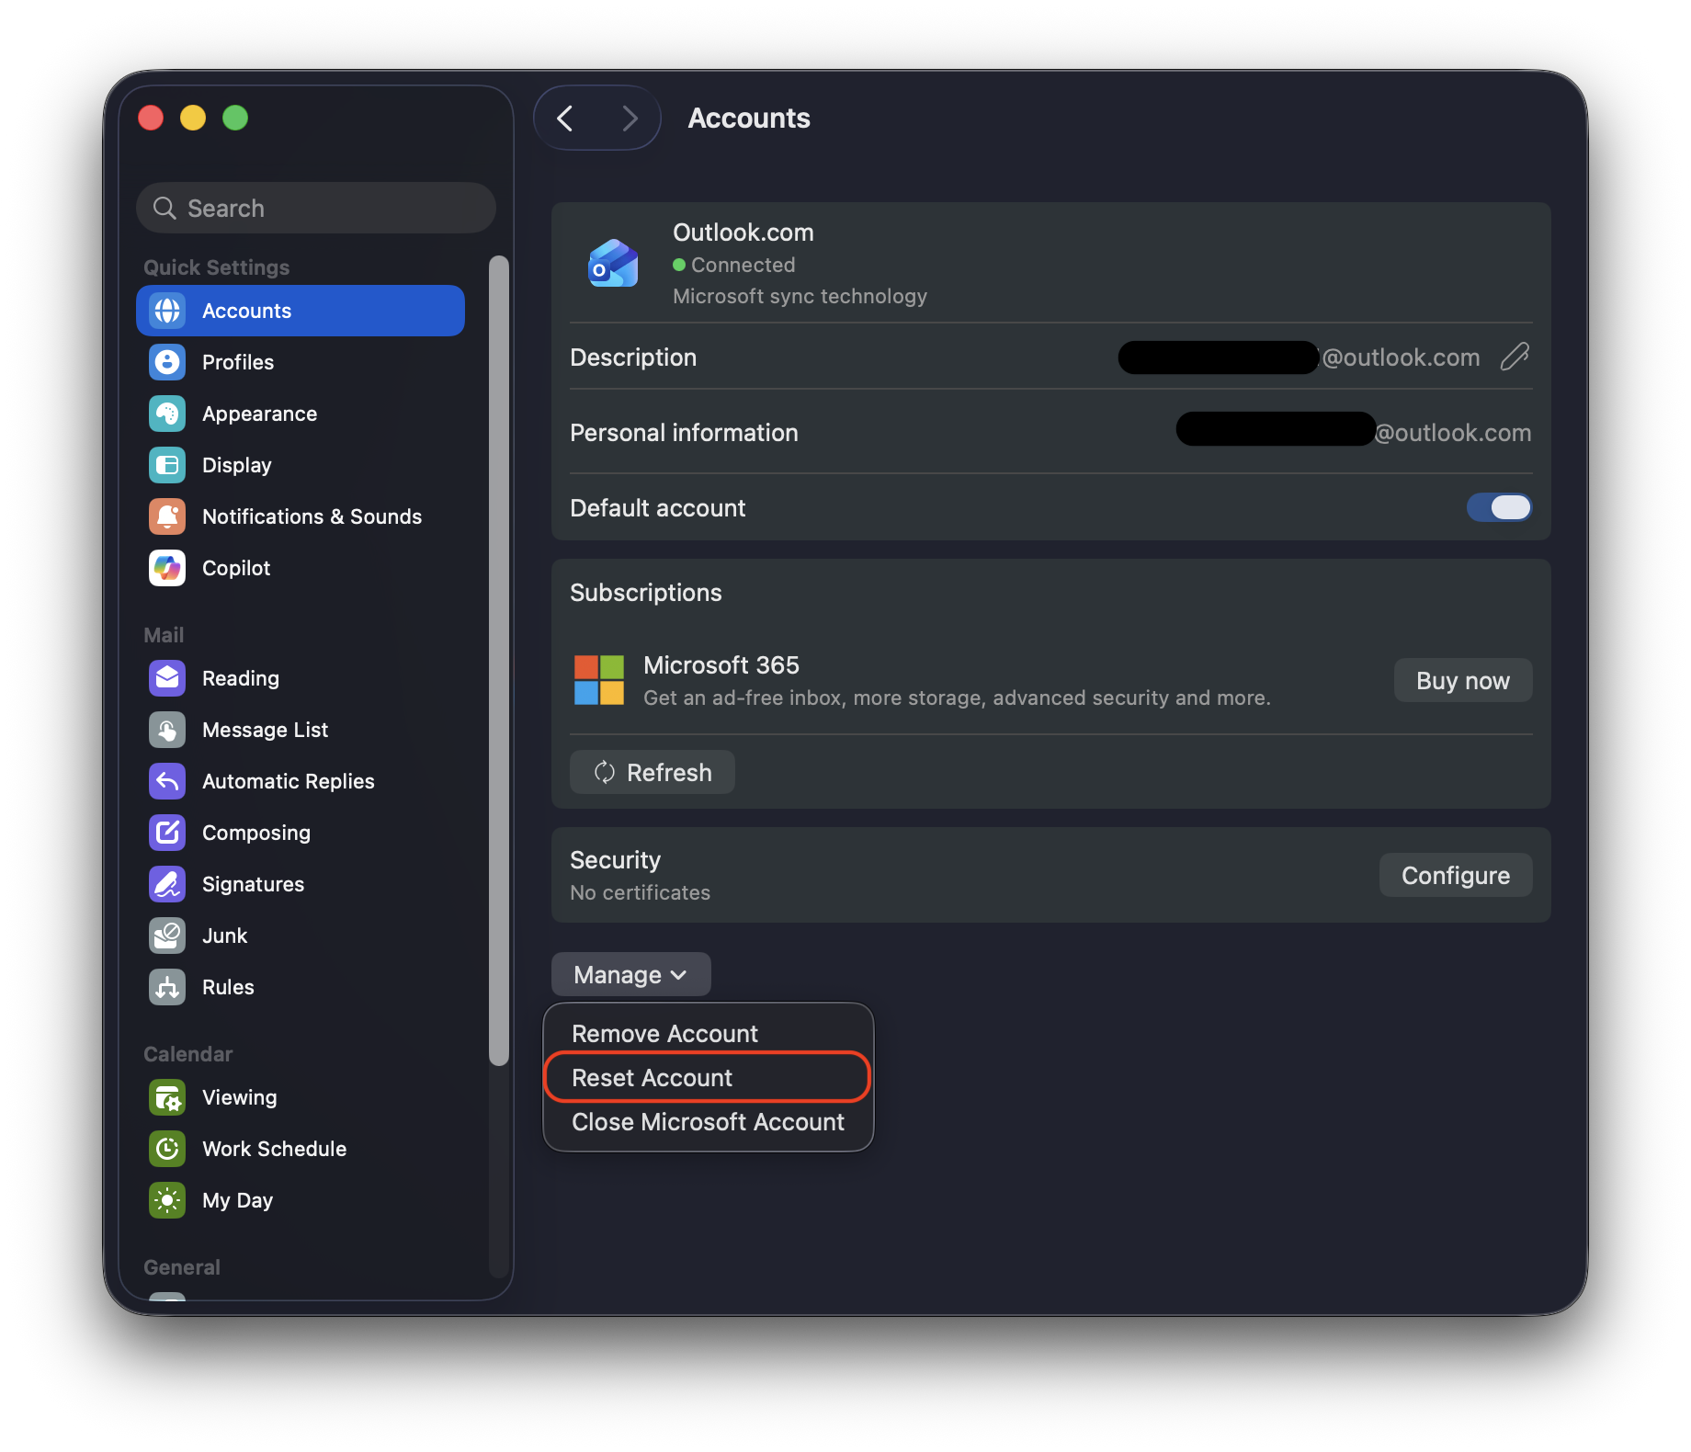1691x1452 pixels.
Task: Click the Composing pencil icon
Action: (167, 833)
